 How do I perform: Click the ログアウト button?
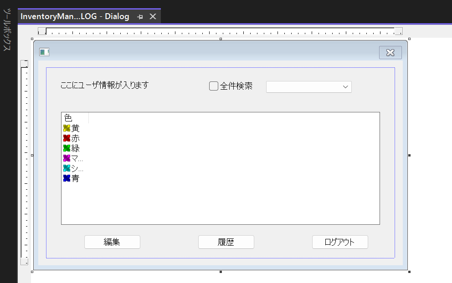[x=340, y=242]
